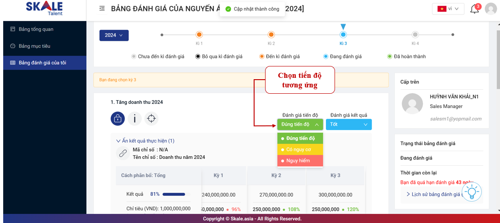The width and height of the screenshot is (500, 223).
Task: Open the notifications bell
Action: click(474, 9)
